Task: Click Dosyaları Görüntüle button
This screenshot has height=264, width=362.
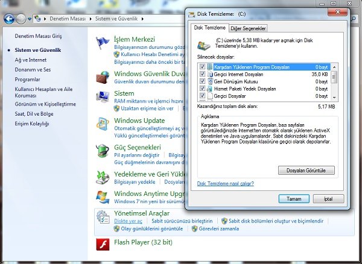Action: pyautogui.click(x=306, y=171)
